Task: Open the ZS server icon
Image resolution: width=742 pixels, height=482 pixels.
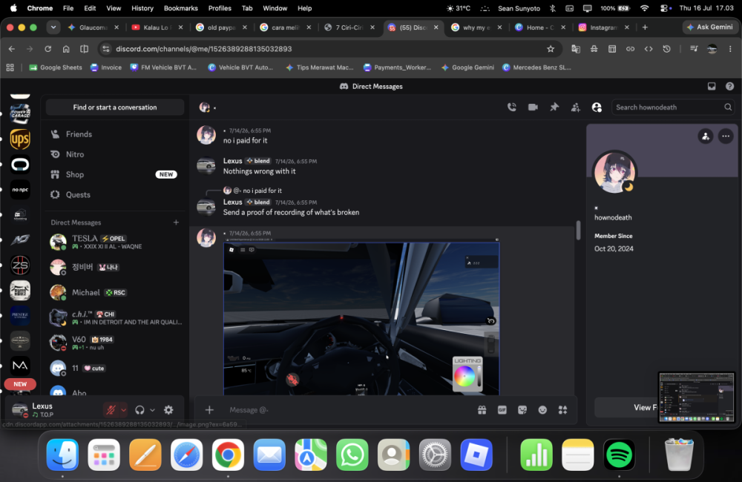Action: 20,265
